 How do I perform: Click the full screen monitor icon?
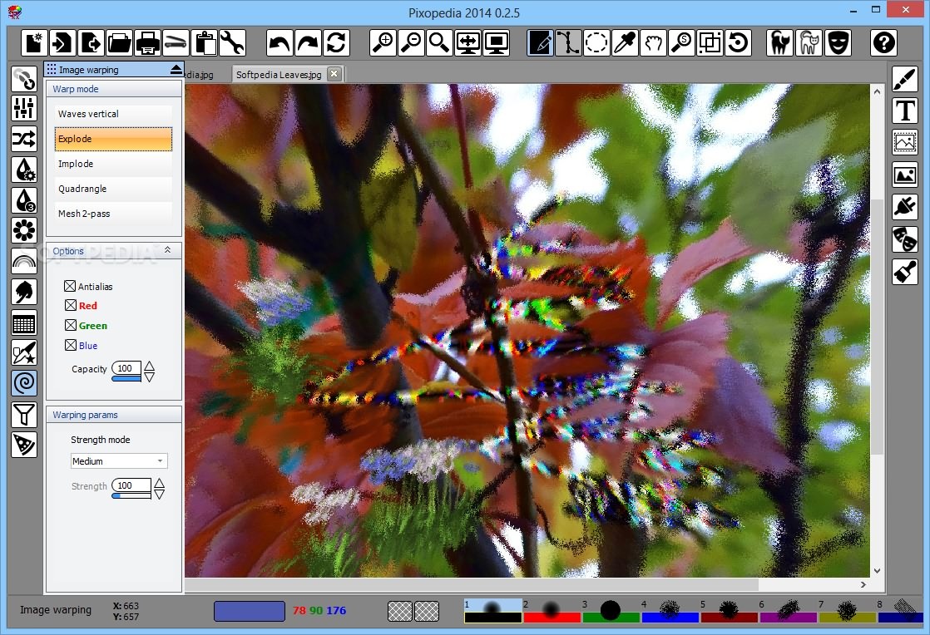click(x=497, y=42)
